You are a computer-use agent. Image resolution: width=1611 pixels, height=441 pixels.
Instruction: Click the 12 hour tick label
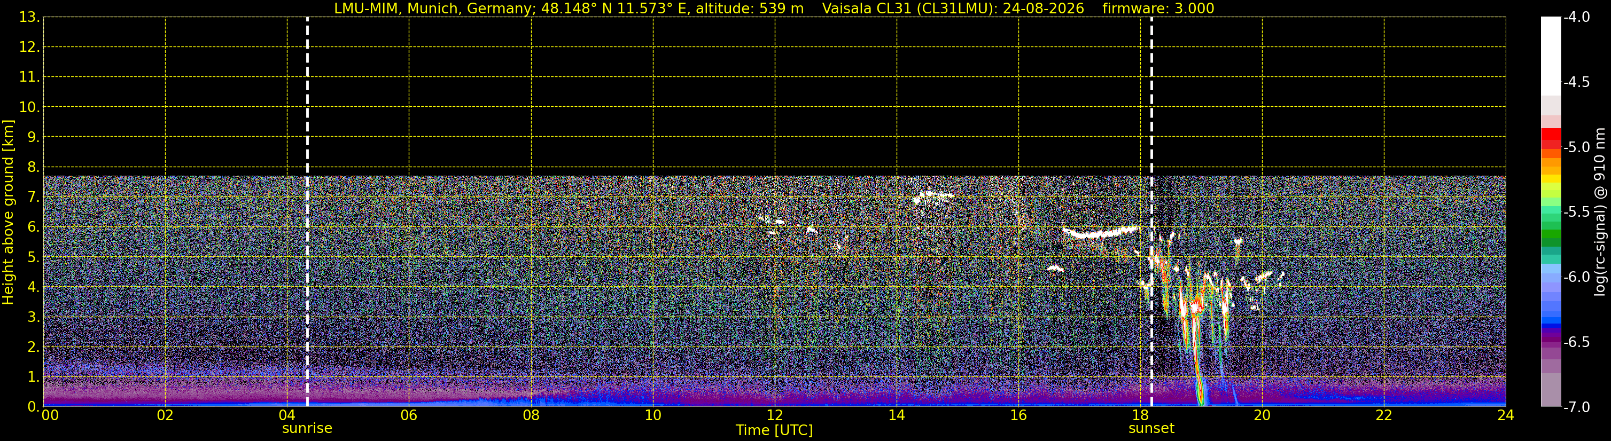775,415
